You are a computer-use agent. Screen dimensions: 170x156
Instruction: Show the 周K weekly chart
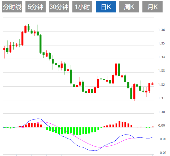pyautogui.click(x=129, y=7)
